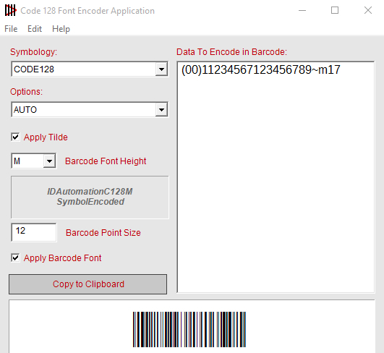
Task: Click the Copy to Clipboard button
Action: [88, 284]
